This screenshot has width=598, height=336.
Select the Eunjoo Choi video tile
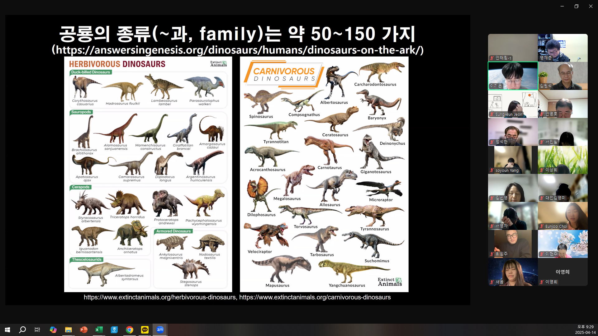pos(563,216)
